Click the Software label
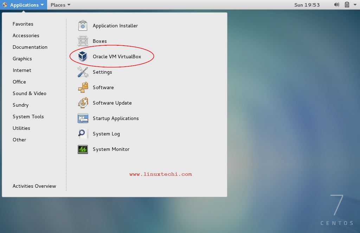 point(103,87)
